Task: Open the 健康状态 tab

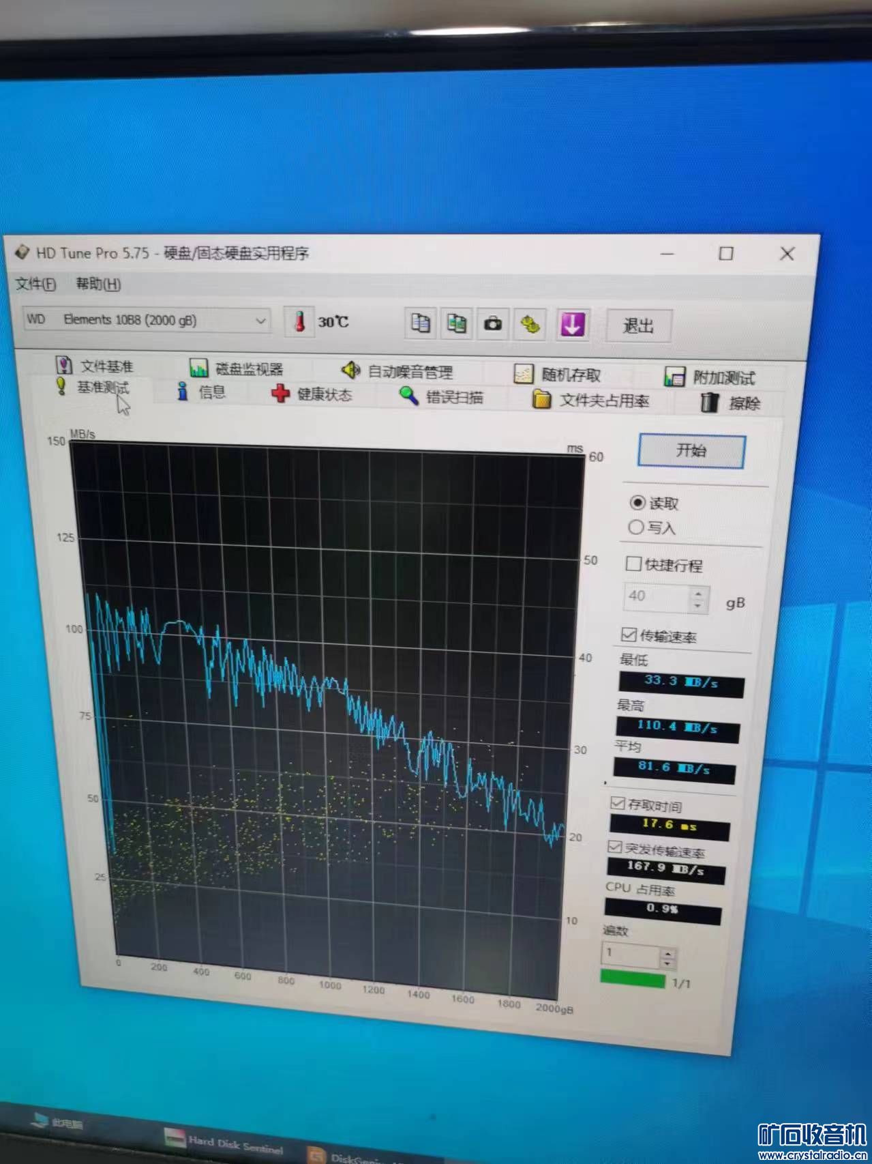Action: point(312,394)
